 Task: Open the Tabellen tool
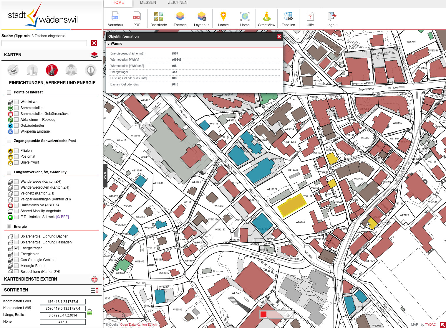[x=289, y=19]
